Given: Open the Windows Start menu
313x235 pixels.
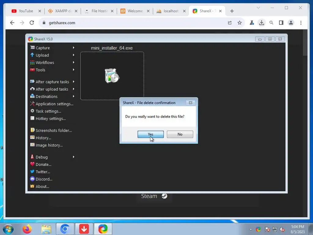Looking at the screenshot, I should click(8, 229).
